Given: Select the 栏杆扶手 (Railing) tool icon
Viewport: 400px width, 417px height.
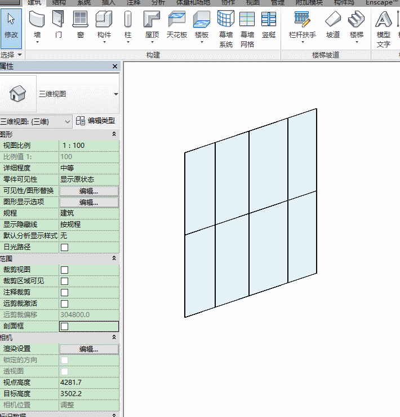Looking at the screenshot, I should [x=303, y=19].
